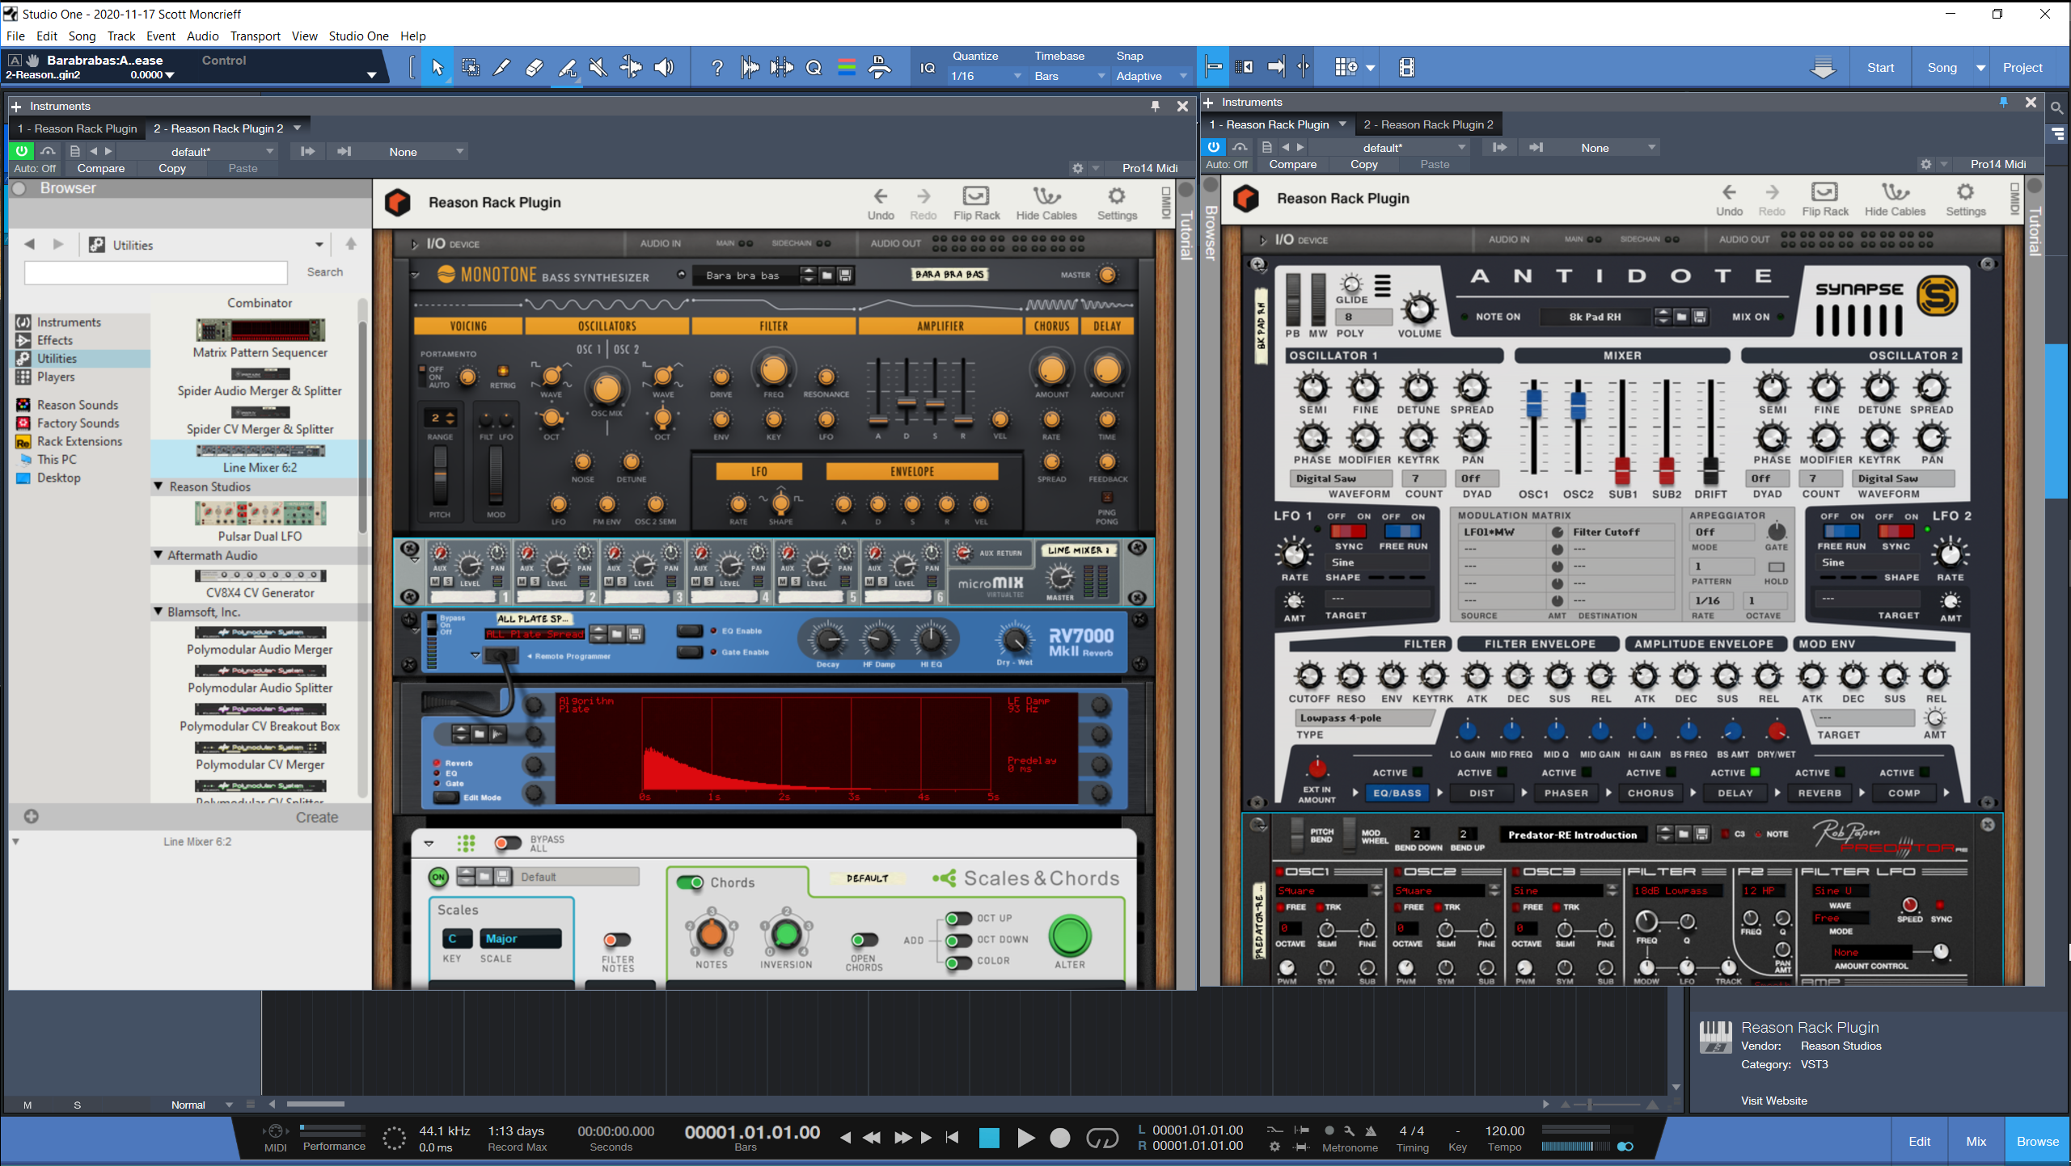Toggle power on left instrument plugin
Viewport: 2071px width, 1166px height.
coord(21,151)
